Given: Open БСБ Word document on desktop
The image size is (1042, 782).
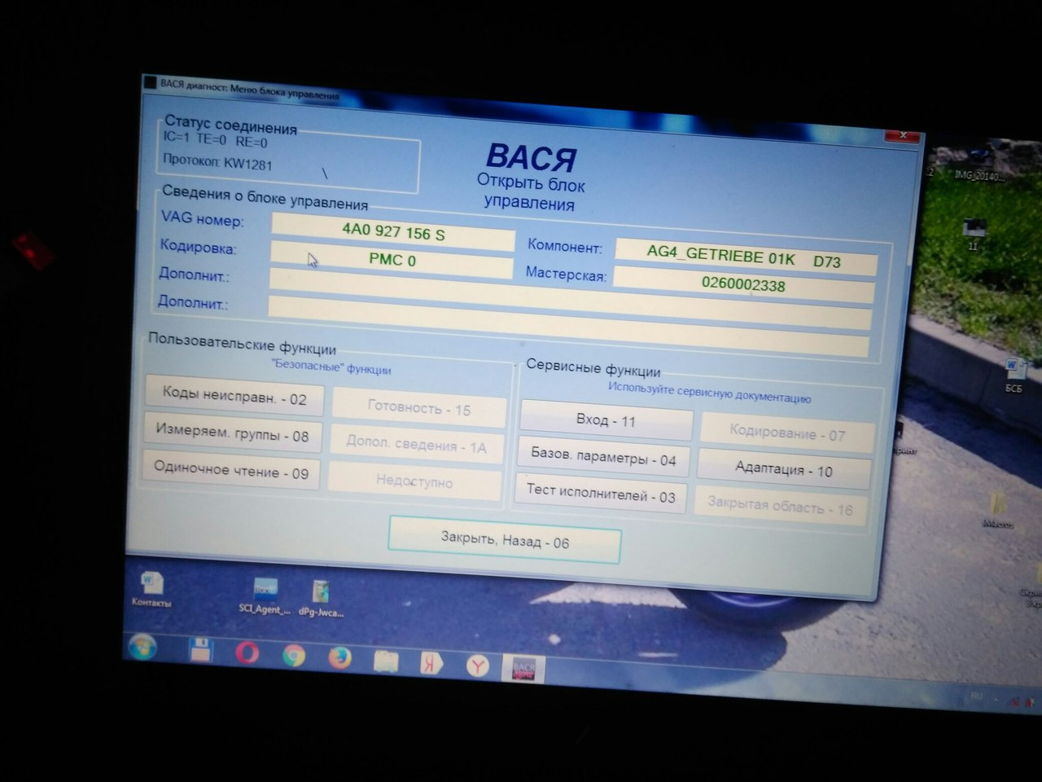Looking at the screenshot, I should point(1014,374).
